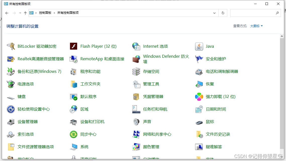Open the 文件资源管理器选项 icon
The image size is (286, 161).
[x=11, y=147]
